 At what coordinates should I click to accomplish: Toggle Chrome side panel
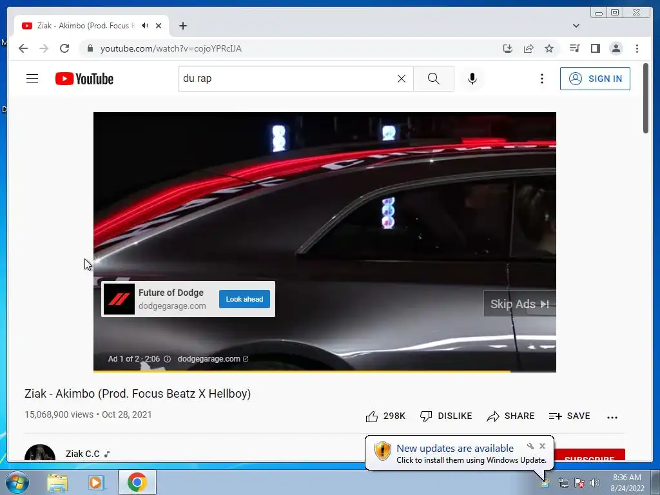[x=595, y=48]
